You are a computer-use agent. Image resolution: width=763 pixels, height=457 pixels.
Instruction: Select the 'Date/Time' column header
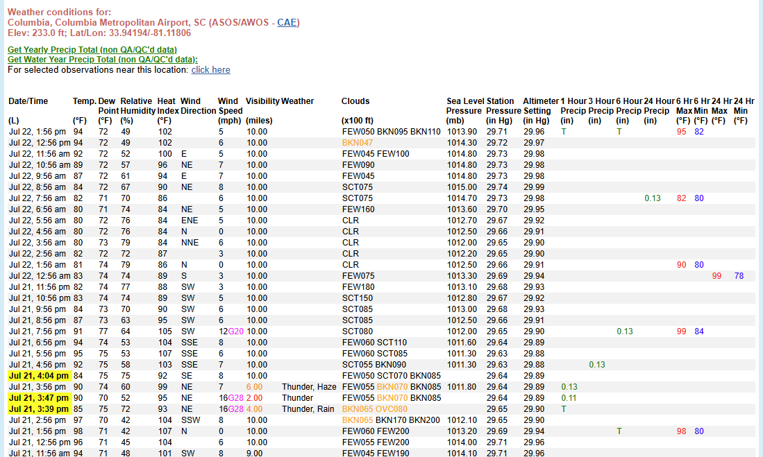(x=28, y=101)
